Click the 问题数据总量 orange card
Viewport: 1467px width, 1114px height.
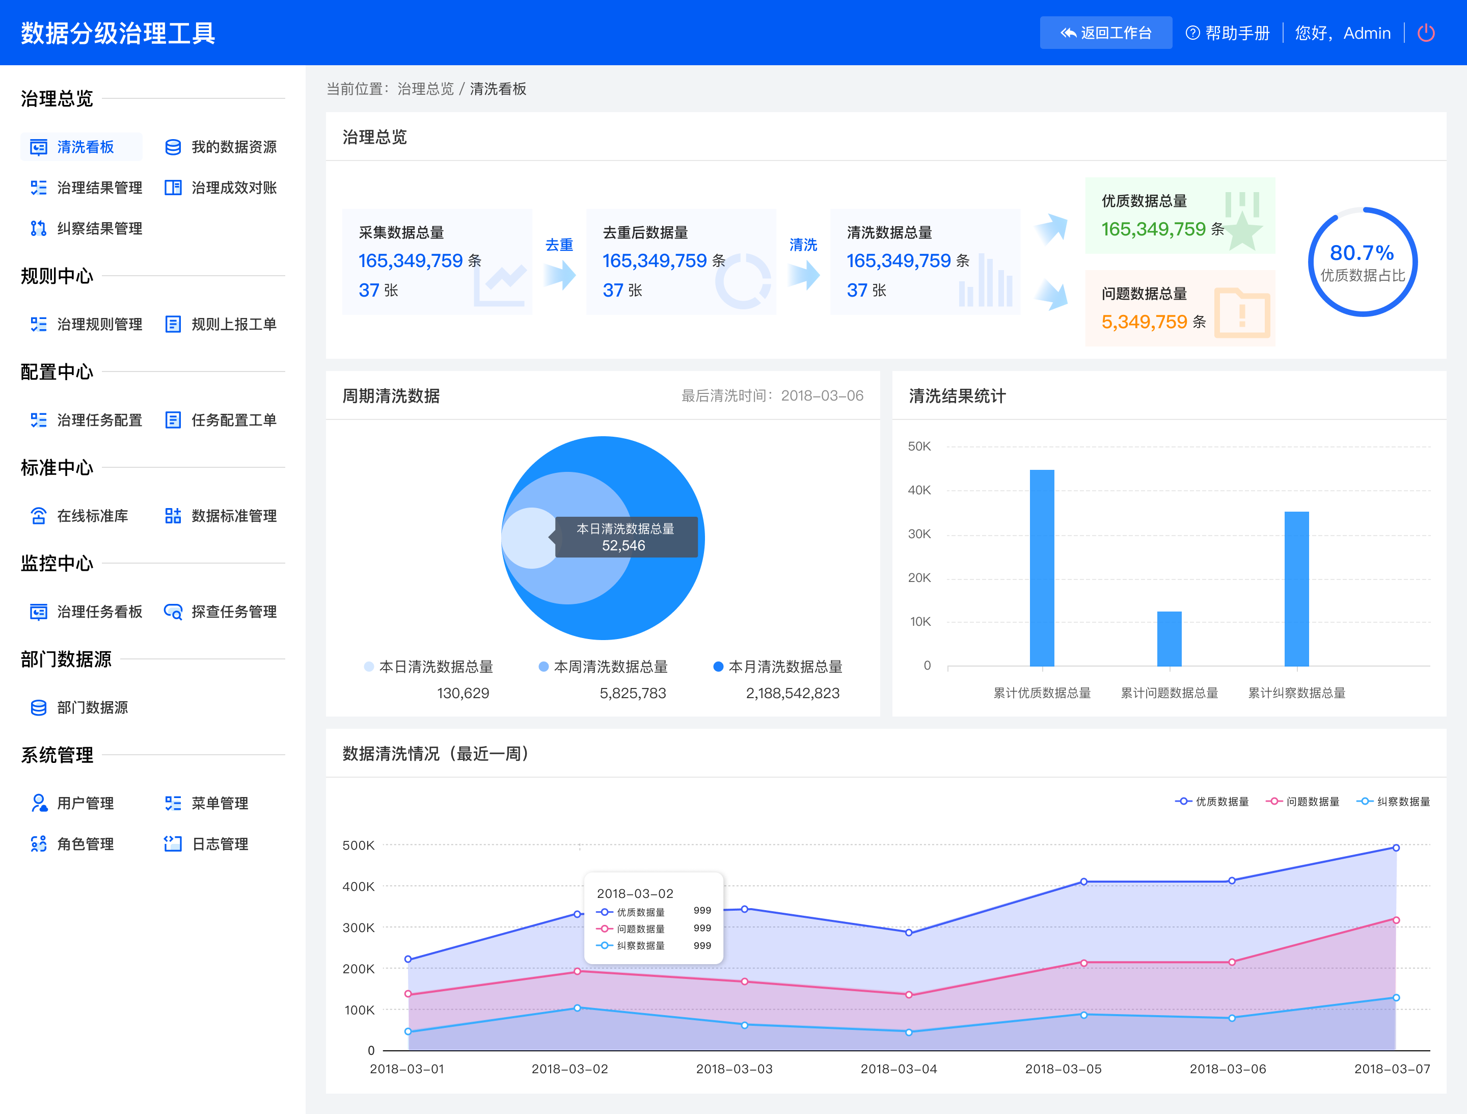[1180, 308]
